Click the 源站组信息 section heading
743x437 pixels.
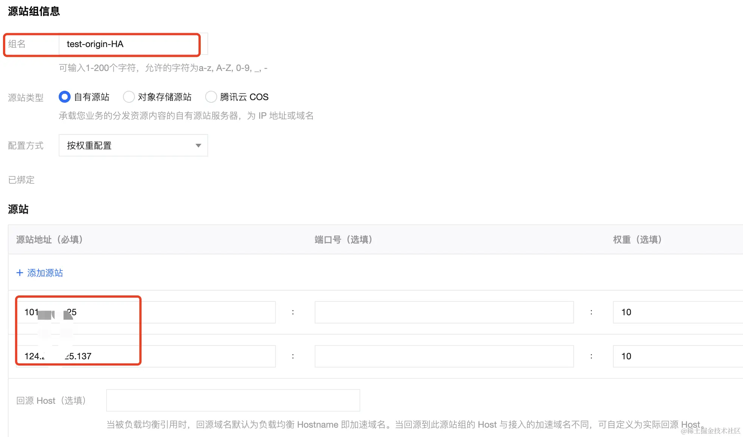click(x=34, y=11)
